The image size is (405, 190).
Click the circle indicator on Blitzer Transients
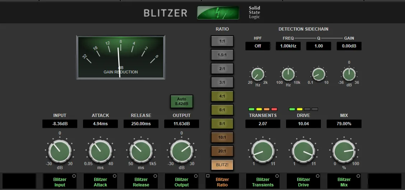277,176
